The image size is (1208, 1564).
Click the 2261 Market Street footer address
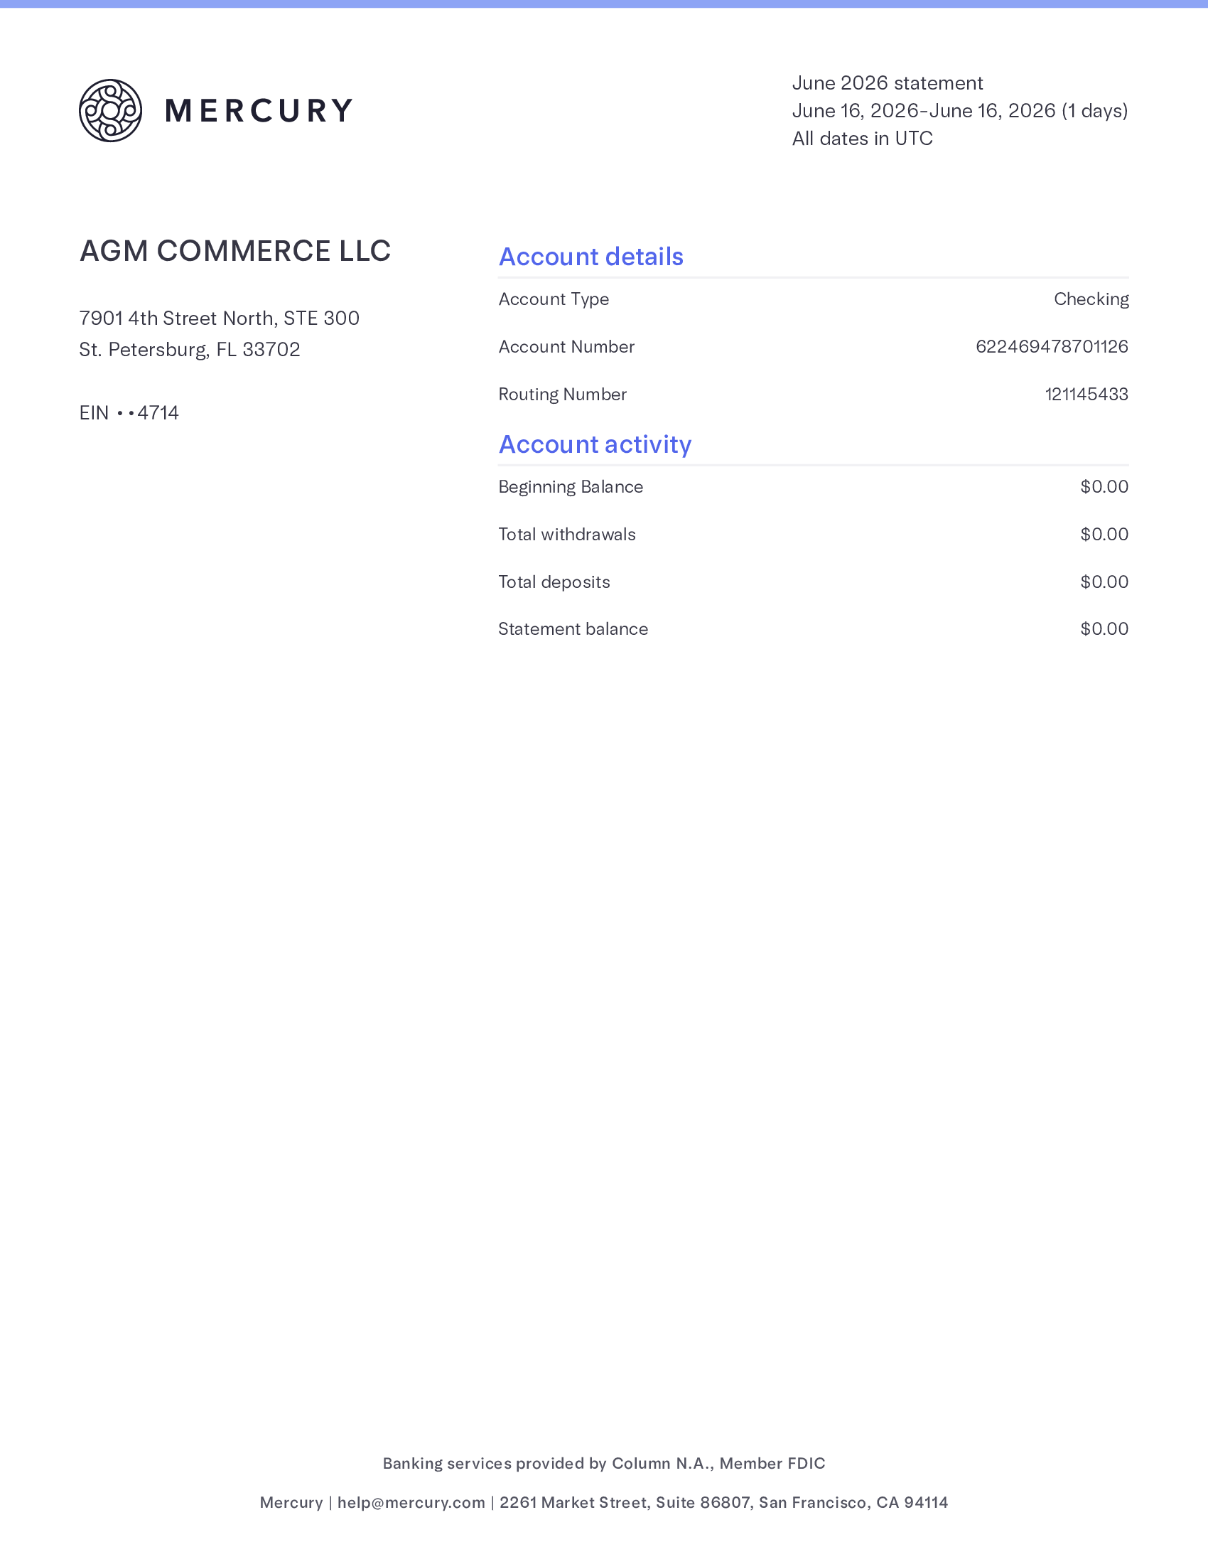click(723, 1502)
